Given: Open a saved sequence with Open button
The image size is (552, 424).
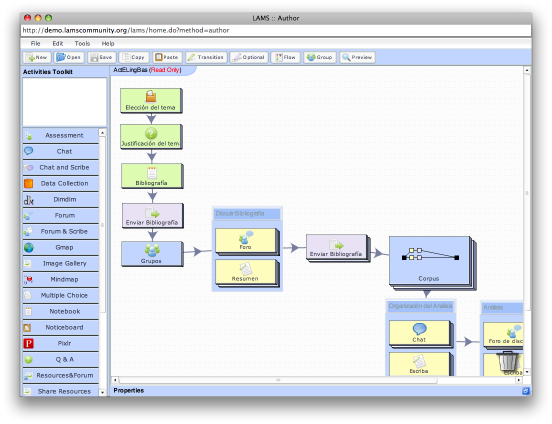Looking at the screenshot, I should [69, 57].
